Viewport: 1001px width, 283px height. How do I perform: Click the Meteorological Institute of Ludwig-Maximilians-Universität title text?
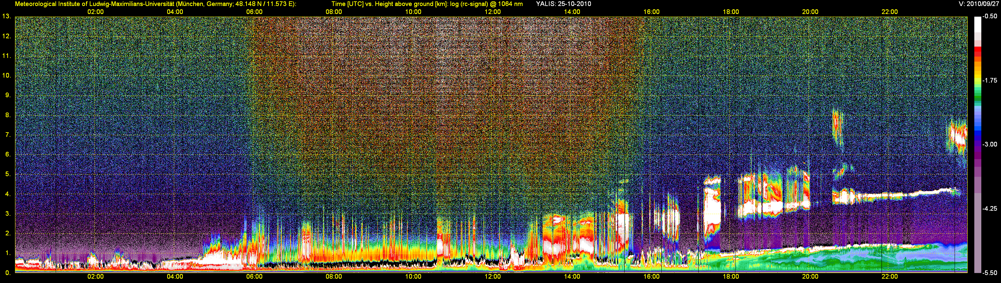(155, 4)
